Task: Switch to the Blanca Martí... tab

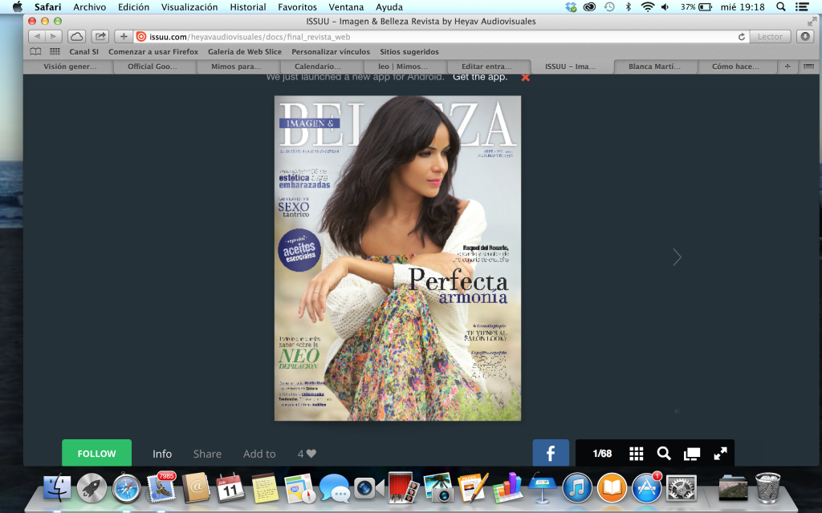Action: point(653,67)
